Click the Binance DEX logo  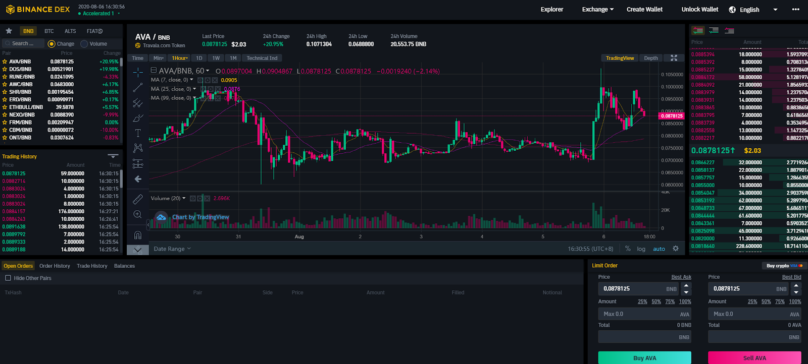tap(38, 10)
